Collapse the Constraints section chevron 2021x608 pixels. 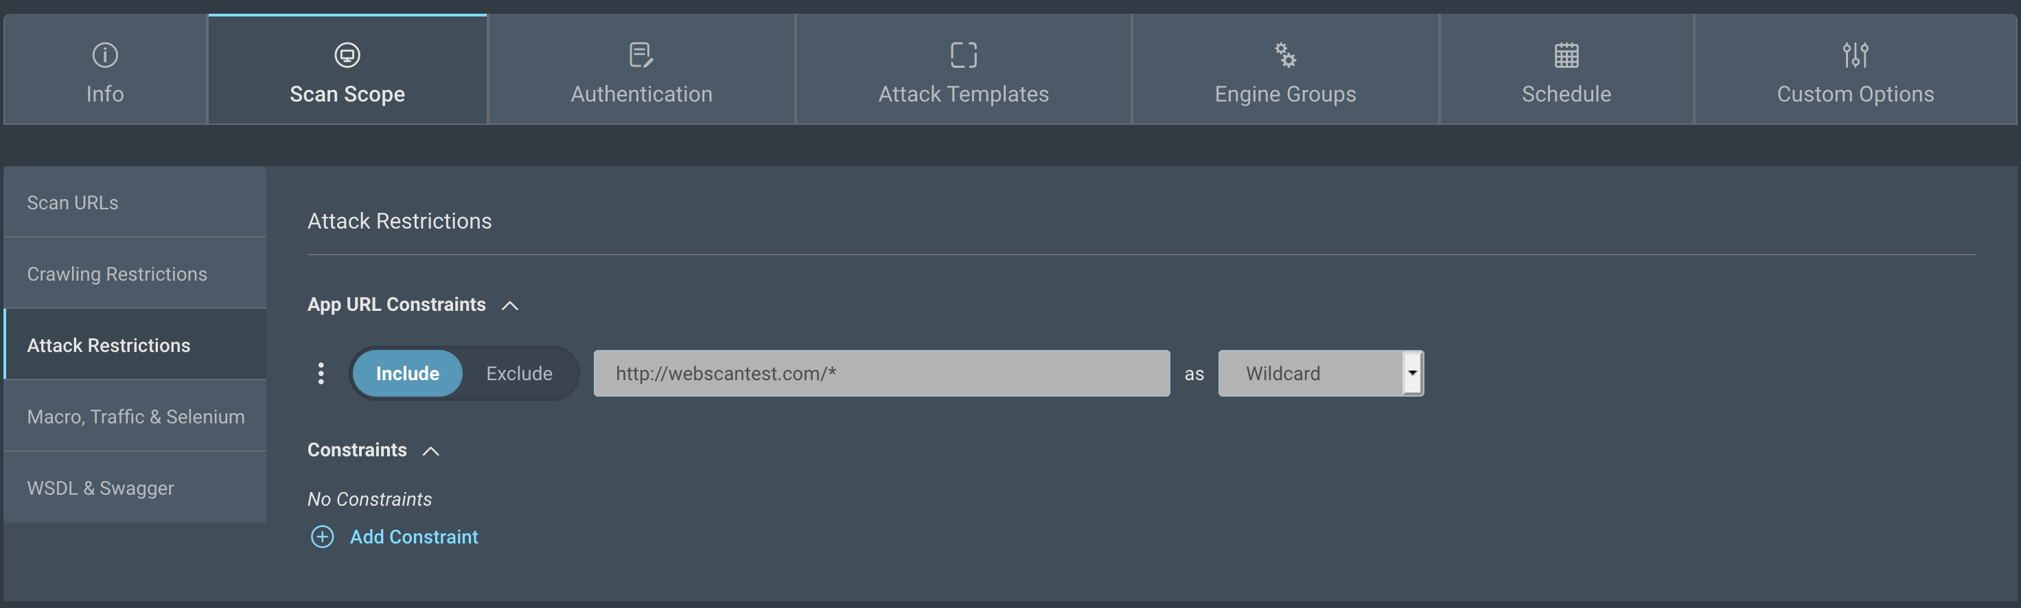(430, 451)
